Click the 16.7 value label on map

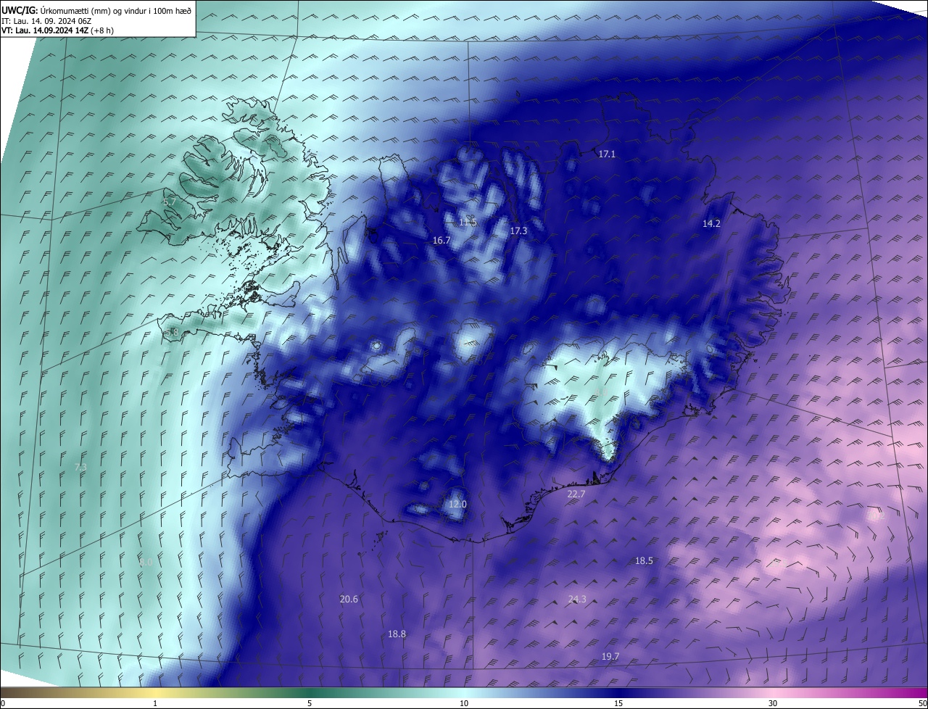click(442, 240)
